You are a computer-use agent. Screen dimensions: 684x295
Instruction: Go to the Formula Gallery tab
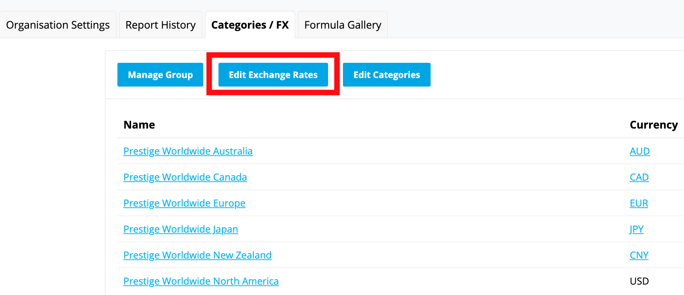(x=343, y=25)
